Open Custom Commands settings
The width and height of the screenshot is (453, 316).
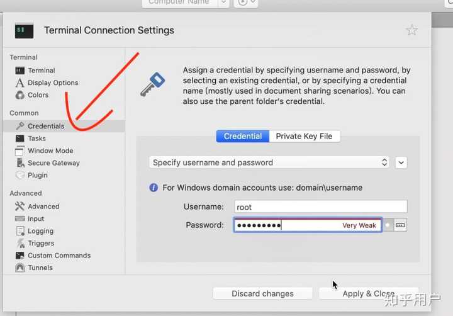[x=59, y=256]
